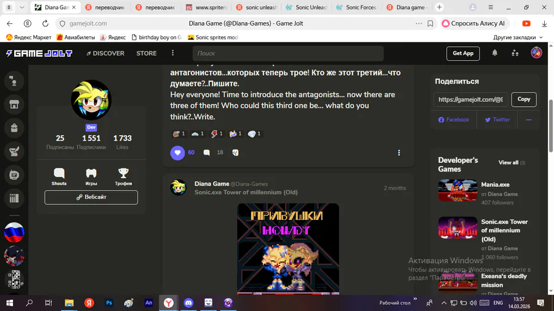Screen dimensions: 554x311
Task: Toggle the cloud-shaped sticker reaction
Action: point(198,133)
